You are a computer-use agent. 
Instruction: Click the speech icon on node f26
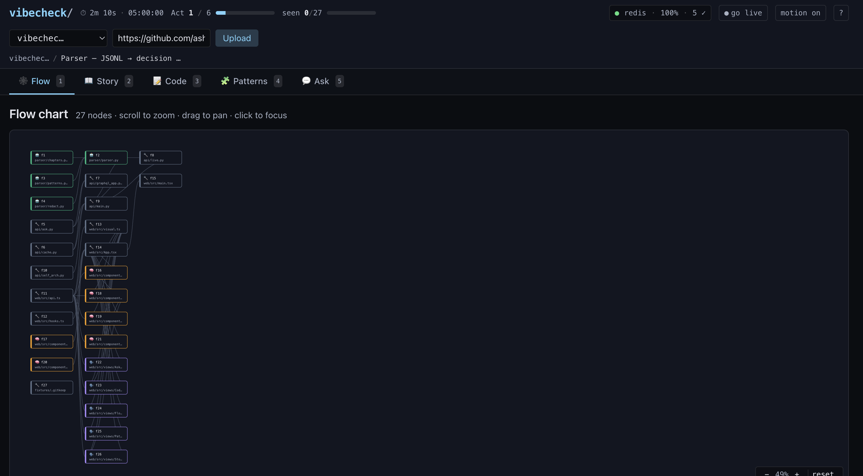pyautogui.click(x=91, y=454)
